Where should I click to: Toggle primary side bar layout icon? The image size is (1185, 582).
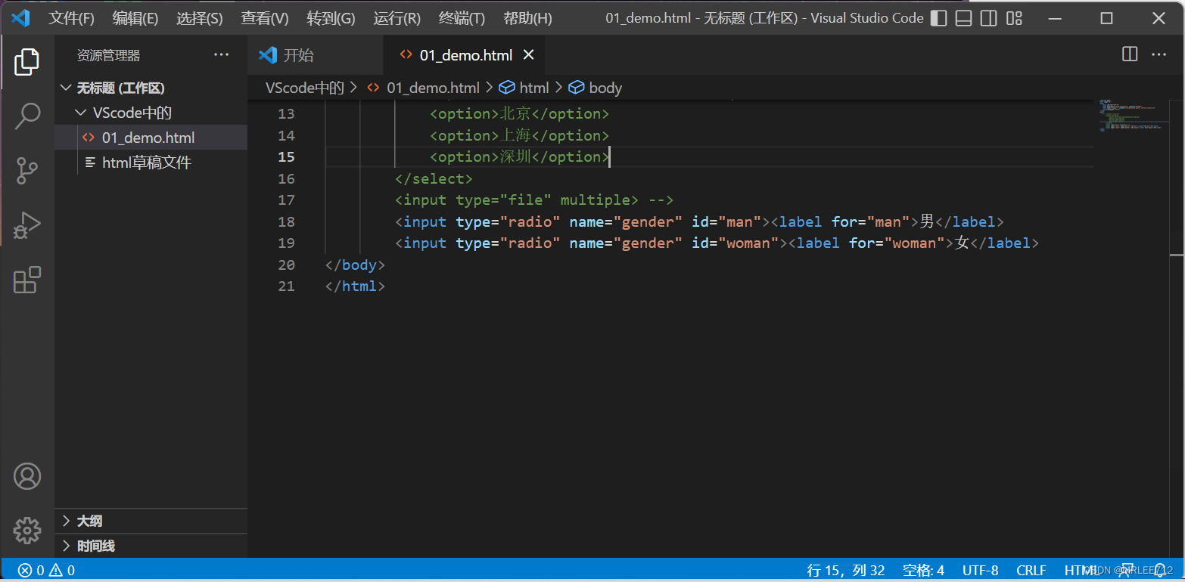coord(938,18)
